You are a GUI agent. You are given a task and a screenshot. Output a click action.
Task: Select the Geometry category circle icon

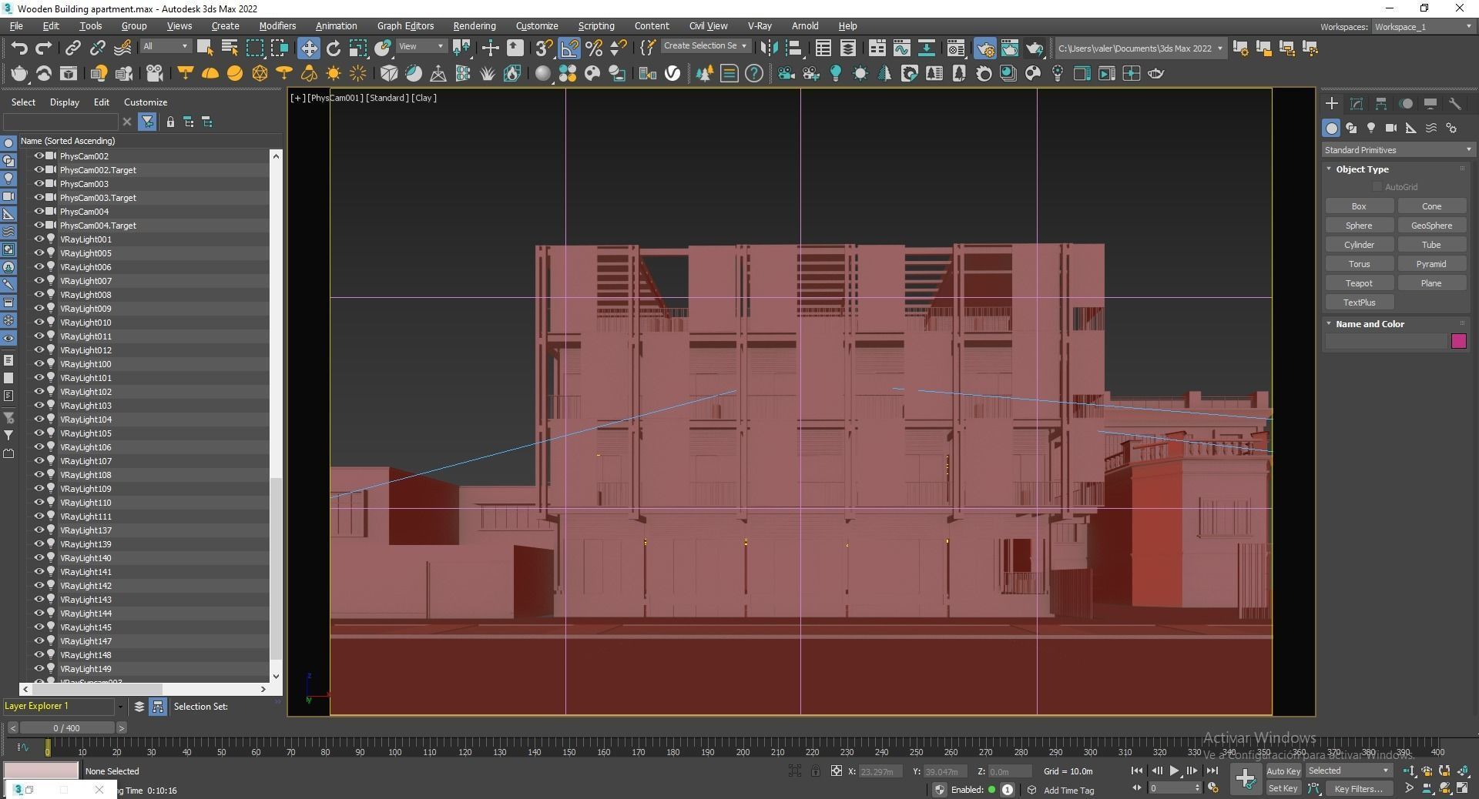(x=1331, y=128)
